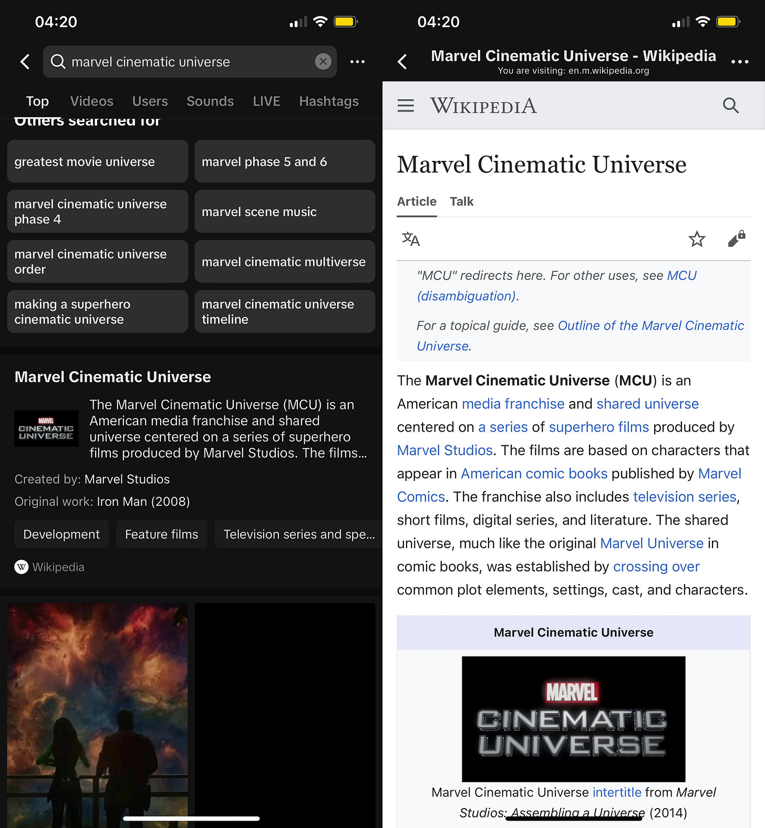Open the 'a series' link

click(x=503, y=427)
